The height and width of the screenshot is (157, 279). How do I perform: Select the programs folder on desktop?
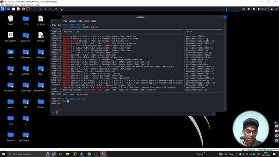[26, 37]
